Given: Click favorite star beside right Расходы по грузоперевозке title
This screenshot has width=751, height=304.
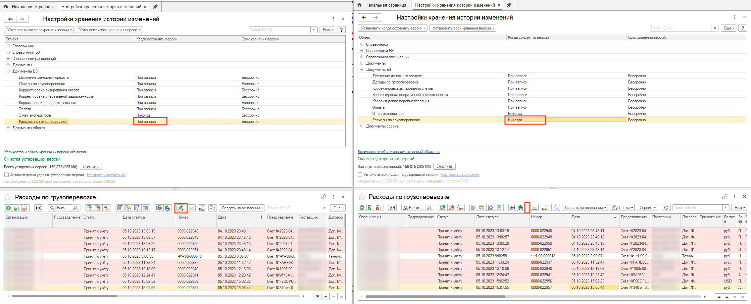Looking at the screenshot, I should tap(362, 197).
